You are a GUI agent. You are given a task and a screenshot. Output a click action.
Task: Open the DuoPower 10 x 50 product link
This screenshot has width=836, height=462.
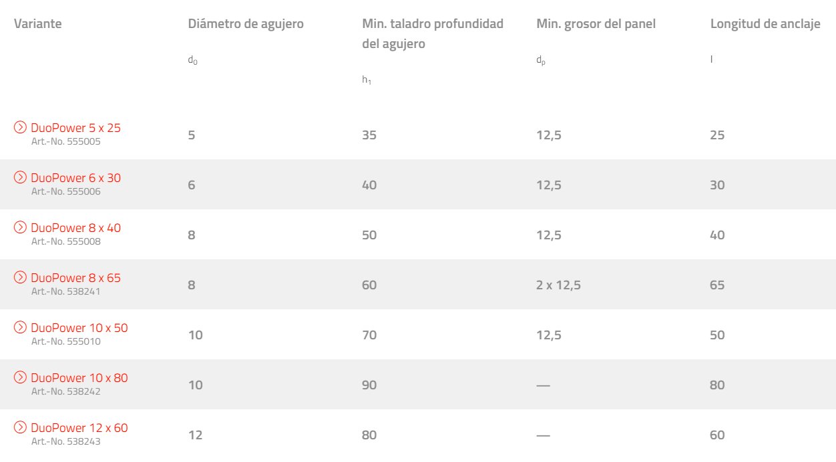(x=79, y=327)
